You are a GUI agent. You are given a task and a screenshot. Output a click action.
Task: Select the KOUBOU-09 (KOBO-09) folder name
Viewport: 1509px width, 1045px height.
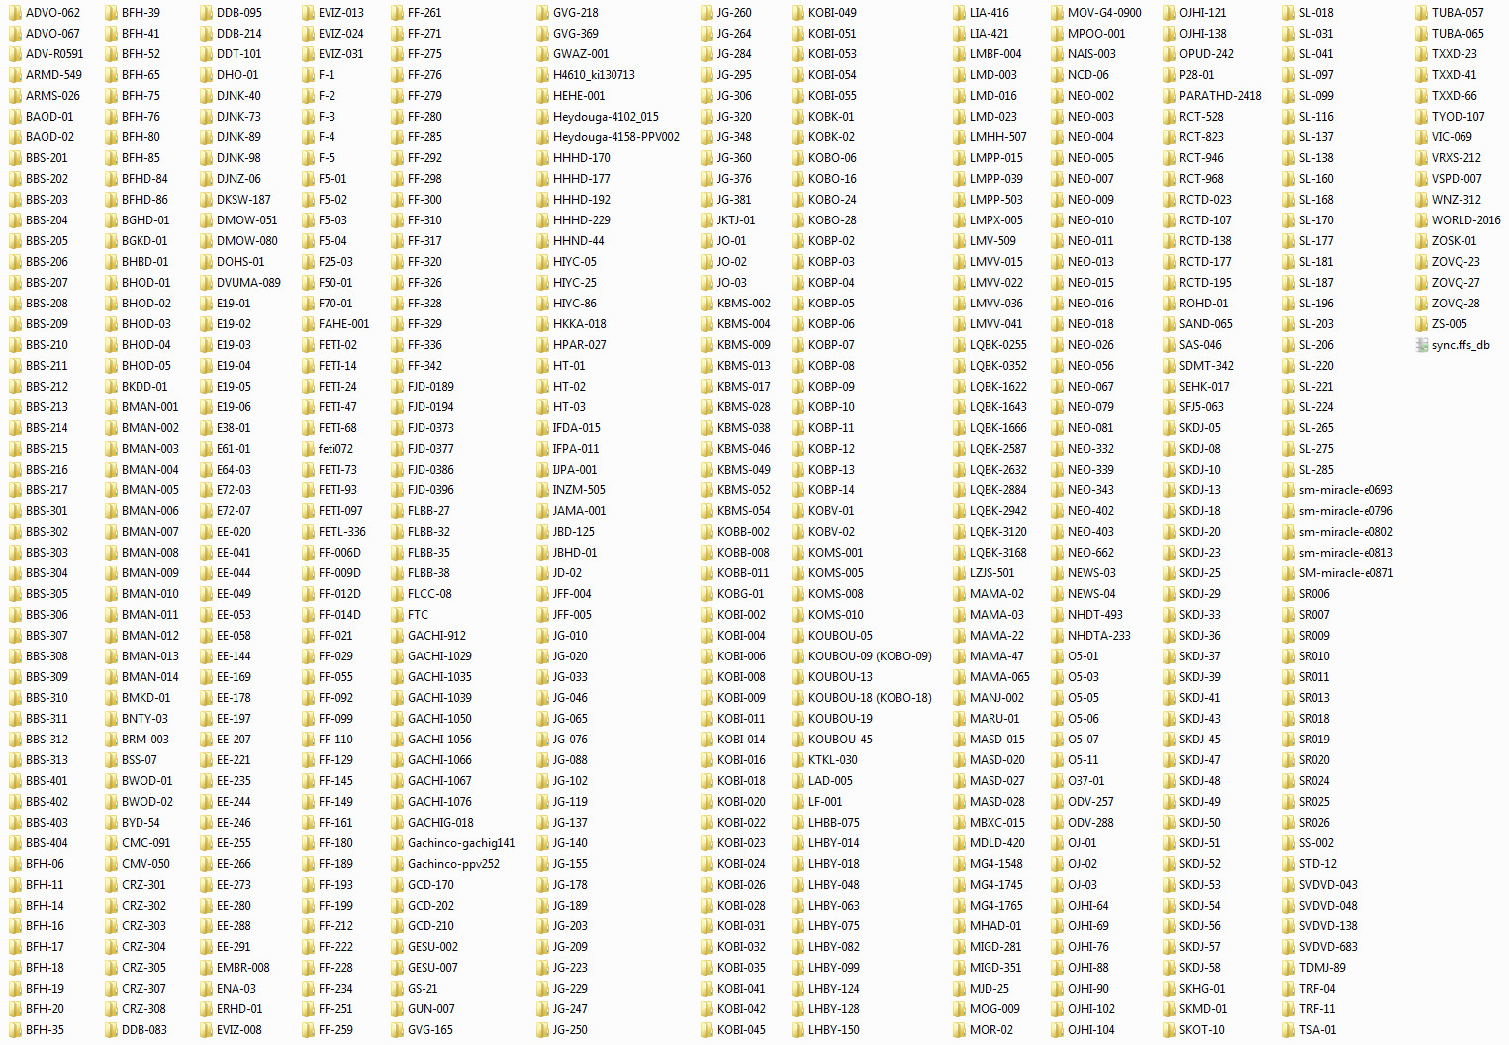pyautogui.click(x=869, y=656)
